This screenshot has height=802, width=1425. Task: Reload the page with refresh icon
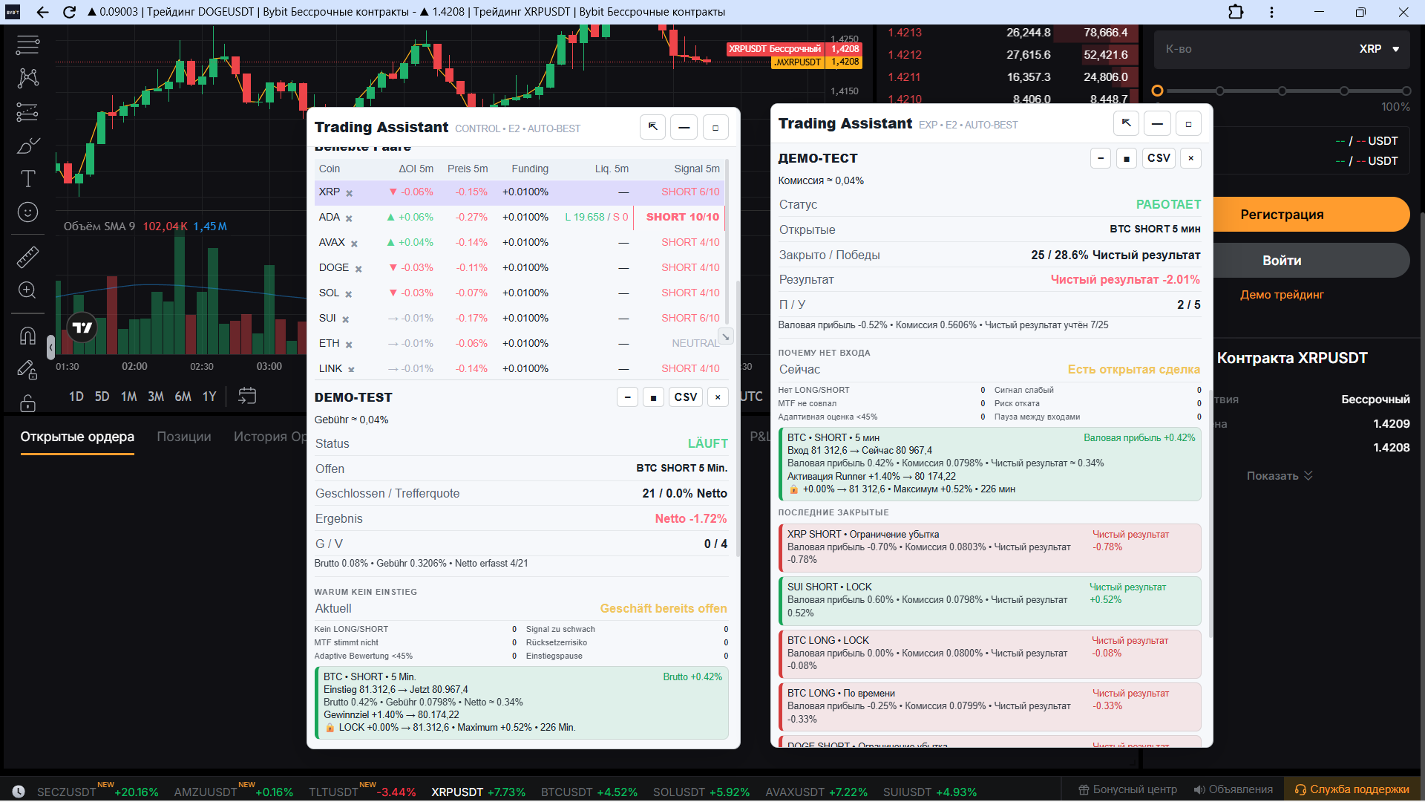(69, 12)
